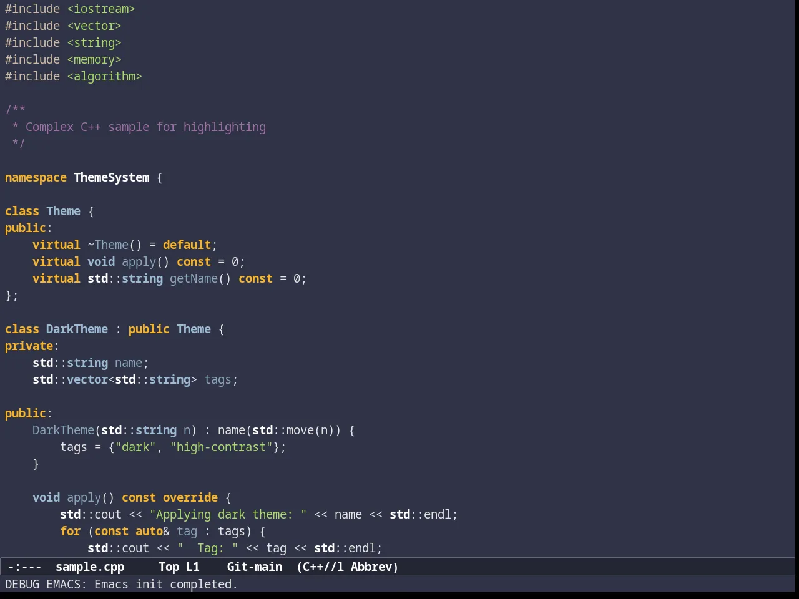Click getName() in the Theme class
Screen dimensions: 799x599
coord(200,278)
